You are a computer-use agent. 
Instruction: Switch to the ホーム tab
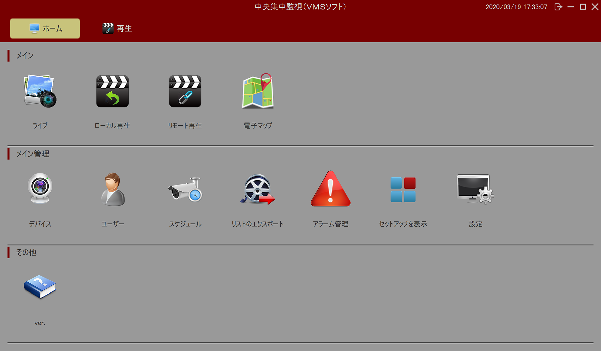(45, 29)
